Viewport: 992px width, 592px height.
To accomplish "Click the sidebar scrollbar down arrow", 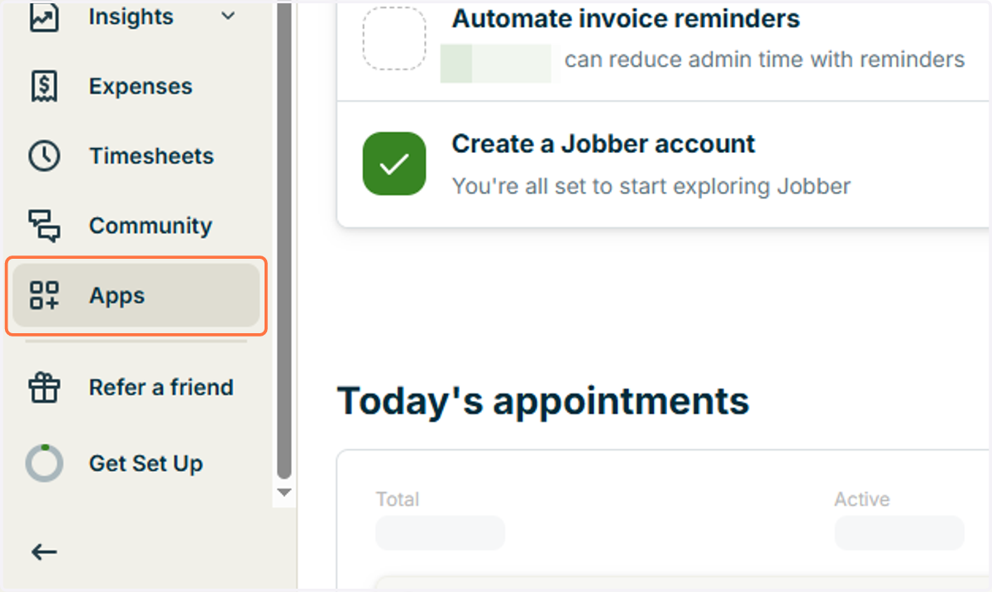I will [284, 493].
